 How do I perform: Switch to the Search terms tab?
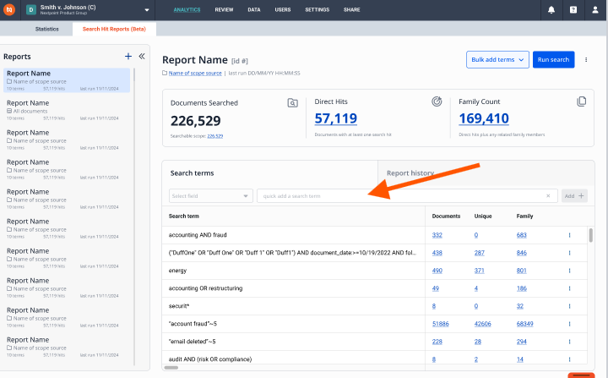tap(270, 173)
